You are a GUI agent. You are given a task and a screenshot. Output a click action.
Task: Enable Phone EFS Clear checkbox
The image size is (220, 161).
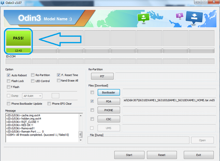49,104
